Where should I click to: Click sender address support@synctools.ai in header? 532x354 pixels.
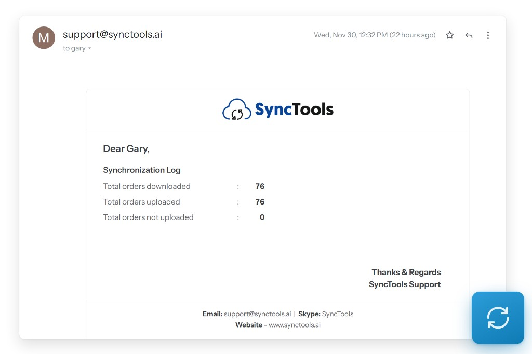[x=112, y=34]
